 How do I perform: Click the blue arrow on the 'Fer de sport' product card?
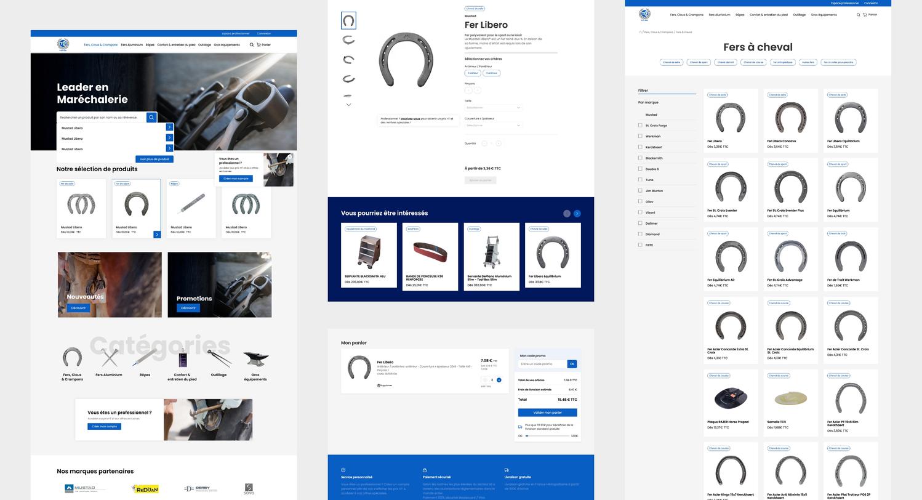tap(157, 235)
